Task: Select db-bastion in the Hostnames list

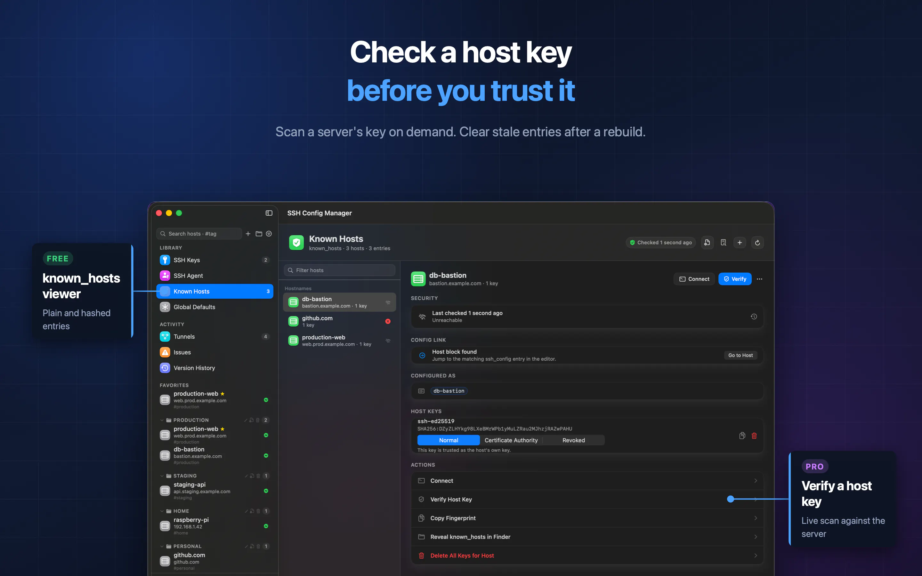Action: pyautogui.click(x=339, y=302)
